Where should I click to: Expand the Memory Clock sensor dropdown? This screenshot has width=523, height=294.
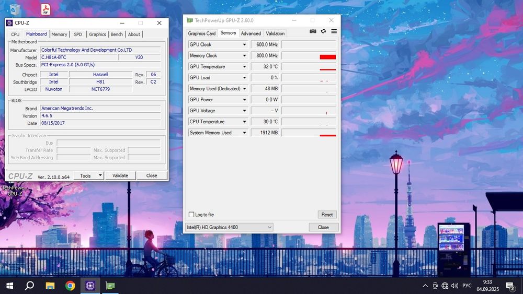click(x=244, y=55)
